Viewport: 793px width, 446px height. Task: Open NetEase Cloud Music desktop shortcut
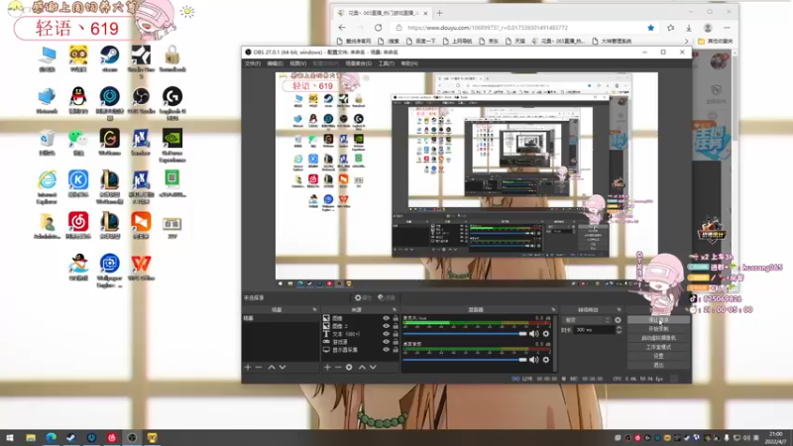[78, 225]
